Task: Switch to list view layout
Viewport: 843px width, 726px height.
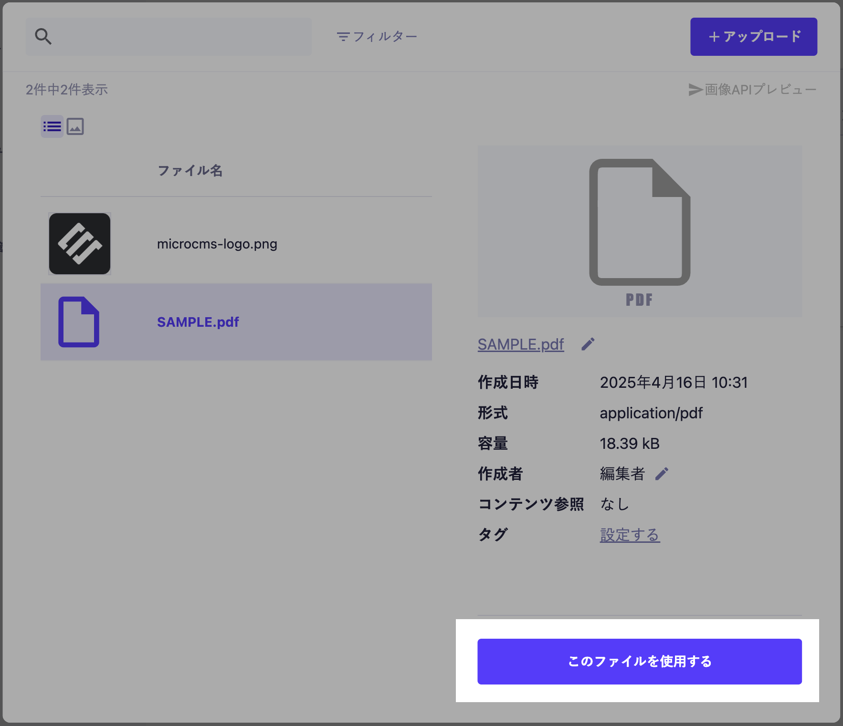Action: pyautogui.click(x=52, y=126)
